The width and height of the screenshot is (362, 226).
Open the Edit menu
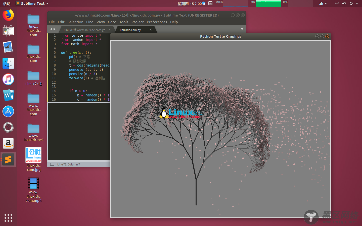(61, 22)
